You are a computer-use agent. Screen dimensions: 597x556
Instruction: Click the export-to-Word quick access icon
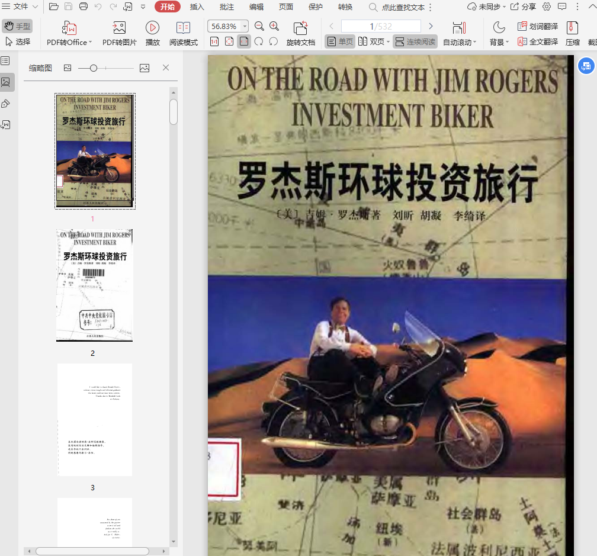[128, 7]
